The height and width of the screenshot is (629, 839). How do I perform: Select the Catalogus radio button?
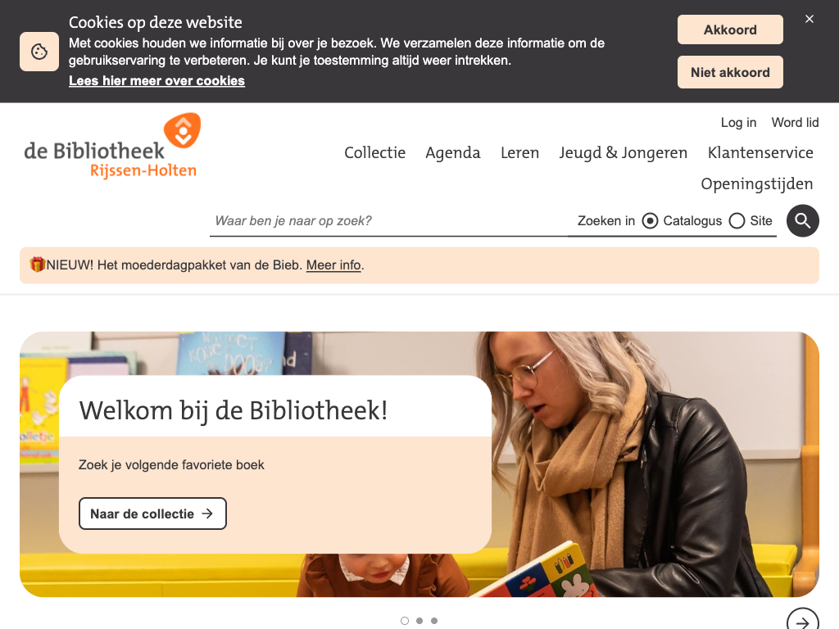[x=650, y=221]
